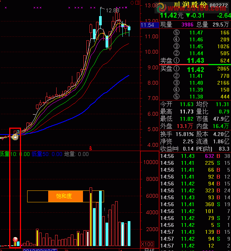Image resolution: width=231 pixels, height=251 pixels.
Task: Click the current price 11.42元
Action: [x=171, y=15]
